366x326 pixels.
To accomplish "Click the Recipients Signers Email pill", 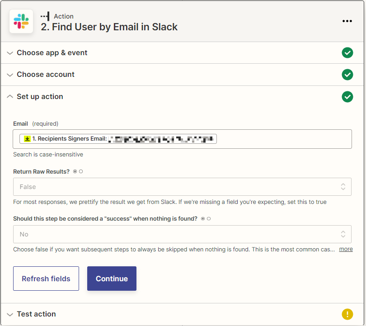I will pyautogui.click(x=118, y=139).
